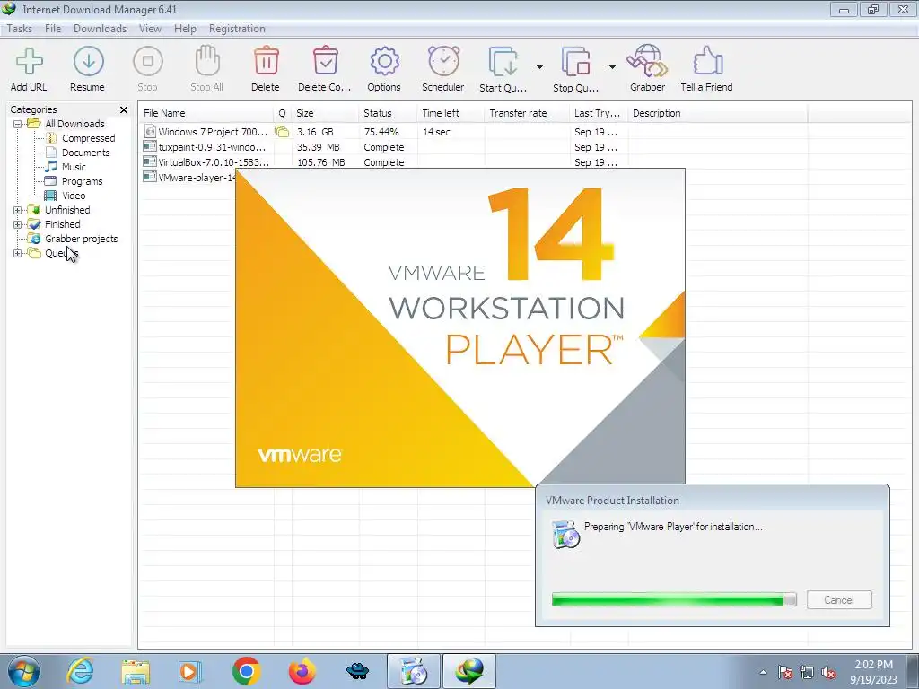This screenshot has height=689, width=919.
Task: Open the Downloads menu
Action: click(x=101, y=29)
